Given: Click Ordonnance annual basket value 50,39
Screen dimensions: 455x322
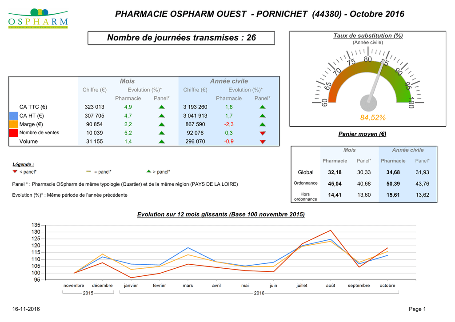Looking at the screenshot, I should pos(393,184).
